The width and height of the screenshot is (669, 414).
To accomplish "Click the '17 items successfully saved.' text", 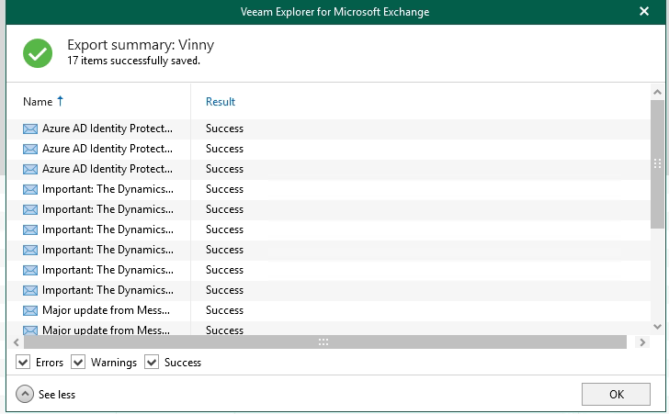I will (x=133, y=61).
